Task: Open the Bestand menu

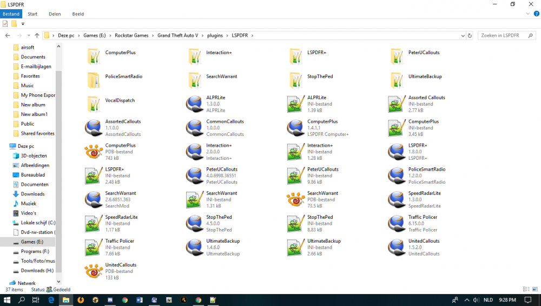Action: coord(11,14)
